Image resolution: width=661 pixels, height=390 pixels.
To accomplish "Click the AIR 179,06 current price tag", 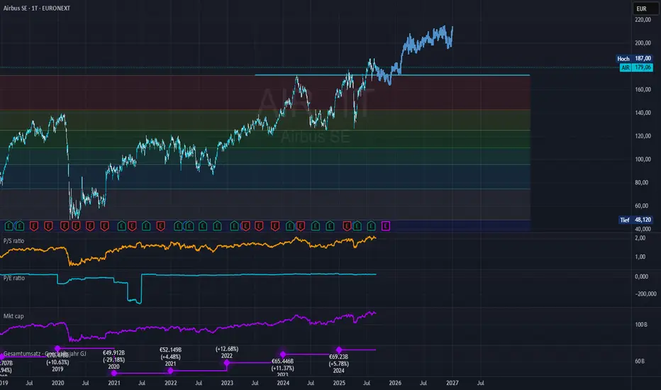I will (631, 68).
